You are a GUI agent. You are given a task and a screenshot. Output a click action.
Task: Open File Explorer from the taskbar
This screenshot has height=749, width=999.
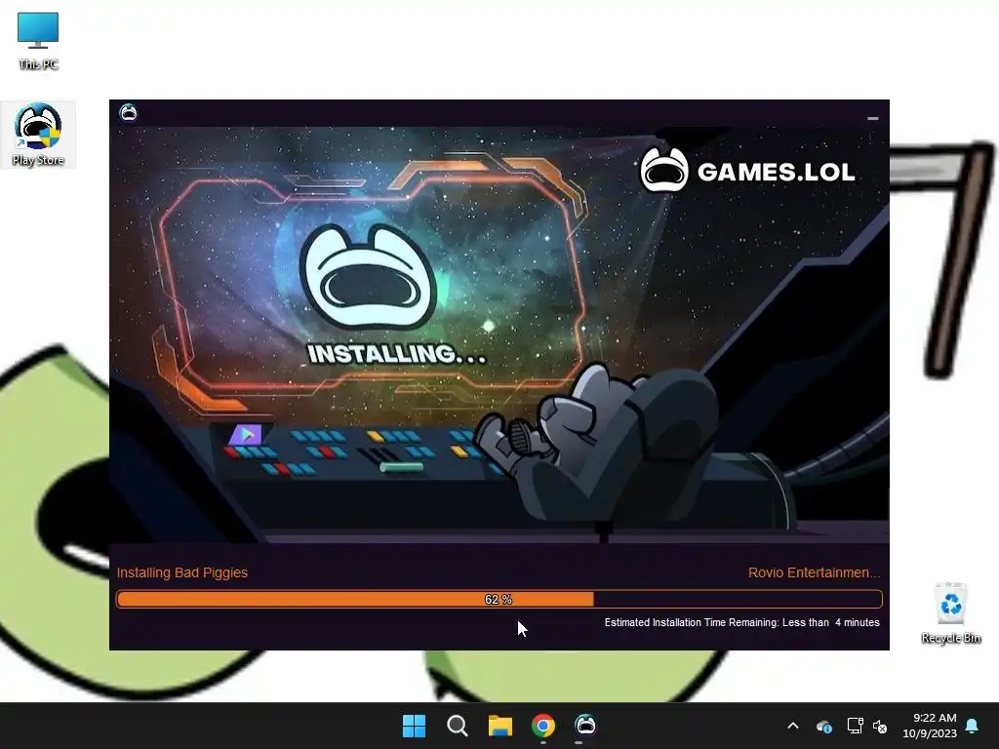pos(500,726)
